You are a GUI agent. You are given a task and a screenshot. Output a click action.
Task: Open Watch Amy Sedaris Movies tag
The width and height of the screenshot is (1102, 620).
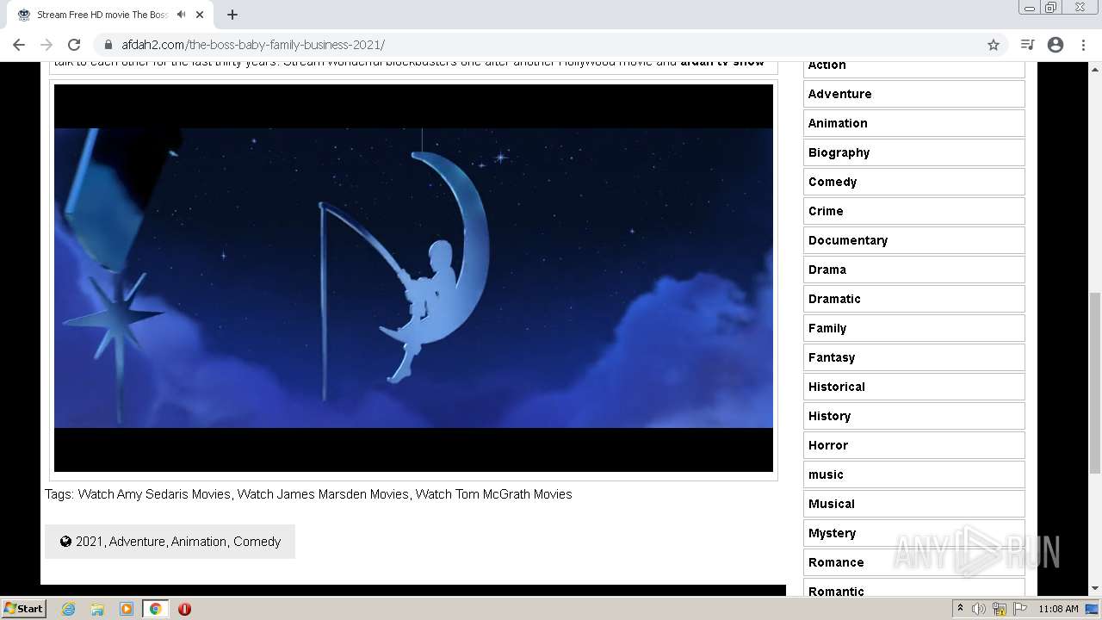(x=154, y=494)
